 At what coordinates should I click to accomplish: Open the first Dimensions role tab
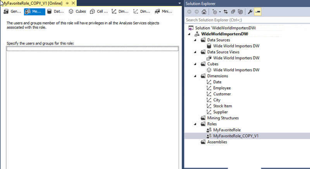point(120,12)
